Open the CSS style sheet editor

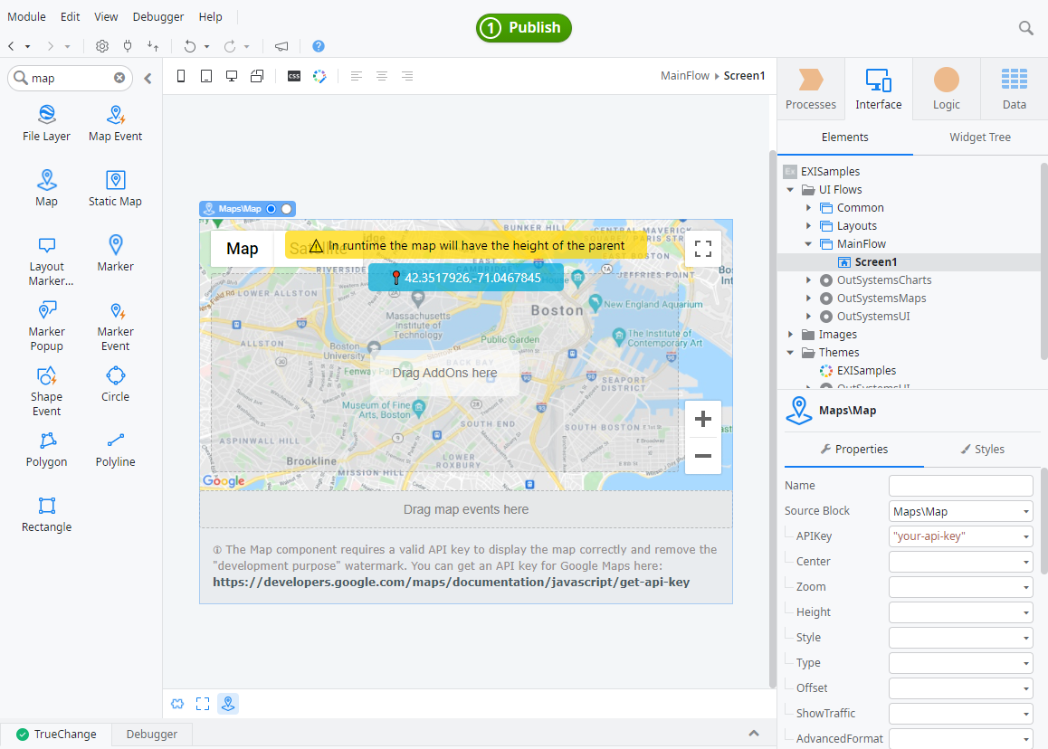click(294, 76)
